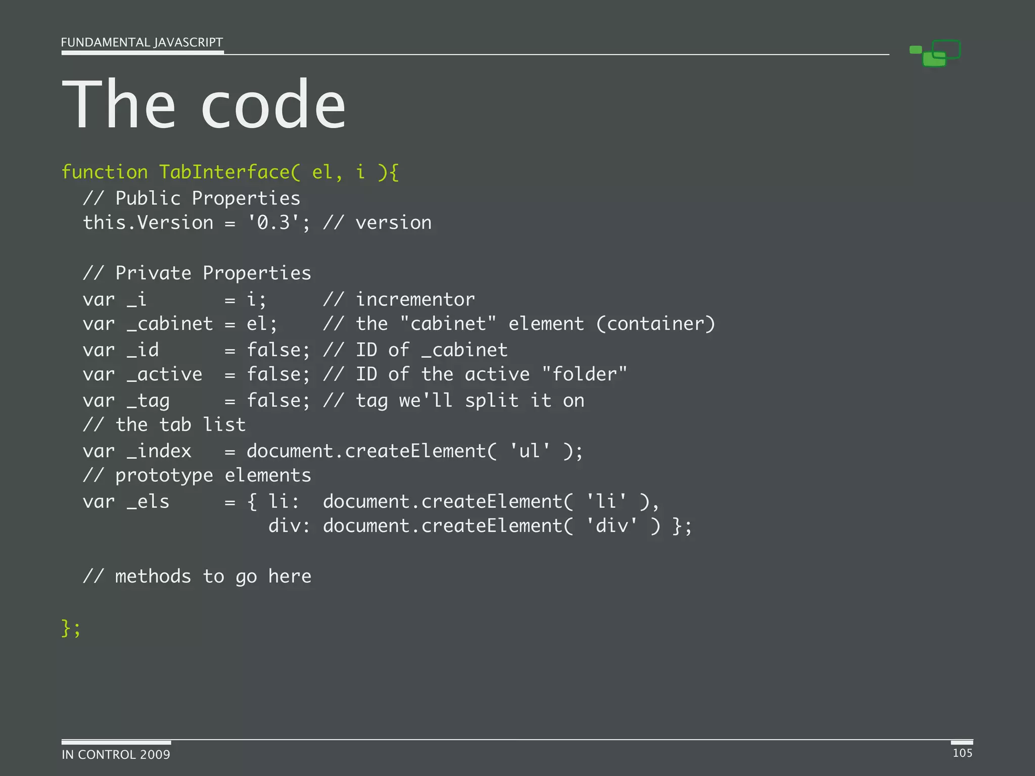Click the function TabInterface declaration line
Screen dimensions: 1035x776
(x=230, y=172)
